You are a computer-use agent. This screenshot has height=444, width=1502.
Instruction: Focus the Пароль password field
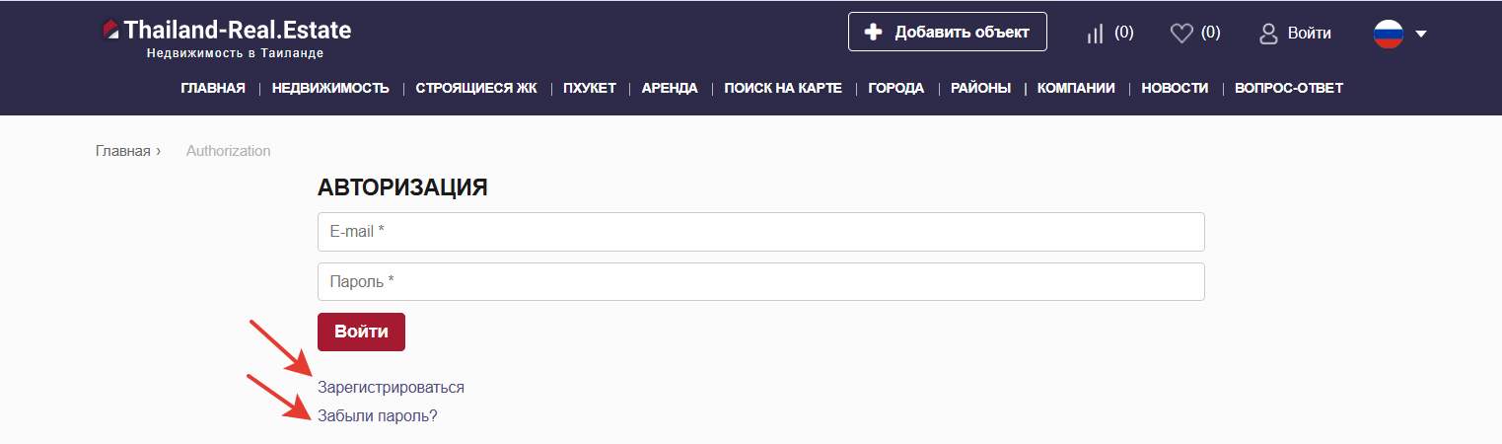(760, 282)
